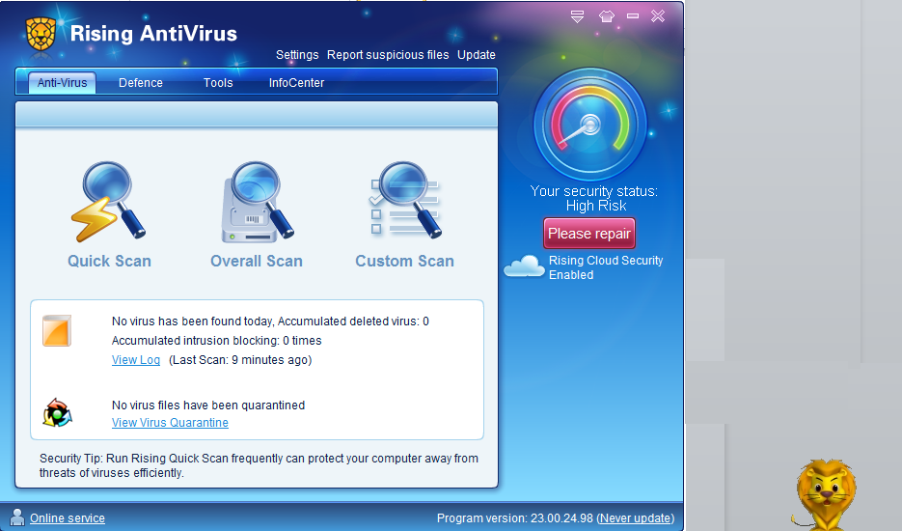This screenshot has height=531, width=902.
Task: Click the online service person icon
Action: click(17, 517)
